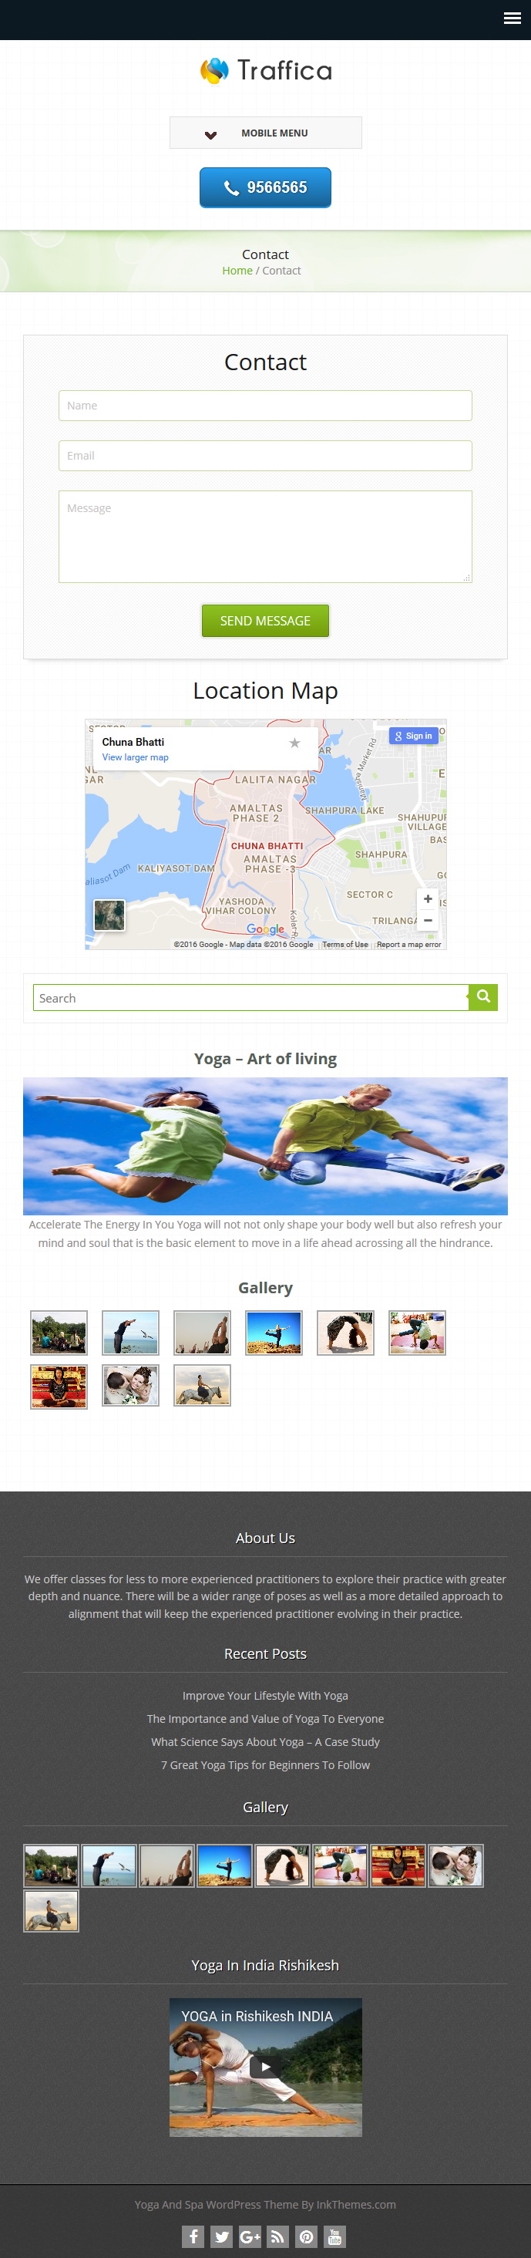Open 'View larger map' link
The height and width of the screenshot is (2258, 531).
(135, 757)
